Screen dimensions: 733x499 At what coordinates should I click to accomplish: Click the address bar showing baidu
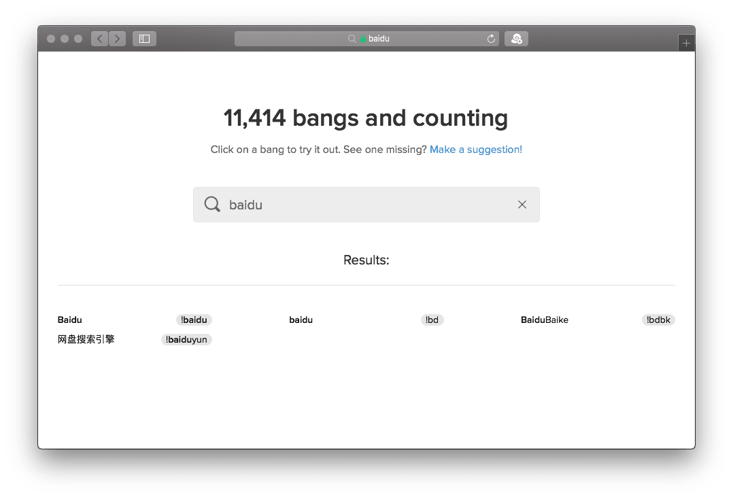point(367,39)
